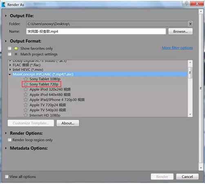
Task: Star the Apple TV 540p30 template
Action: 26,110
